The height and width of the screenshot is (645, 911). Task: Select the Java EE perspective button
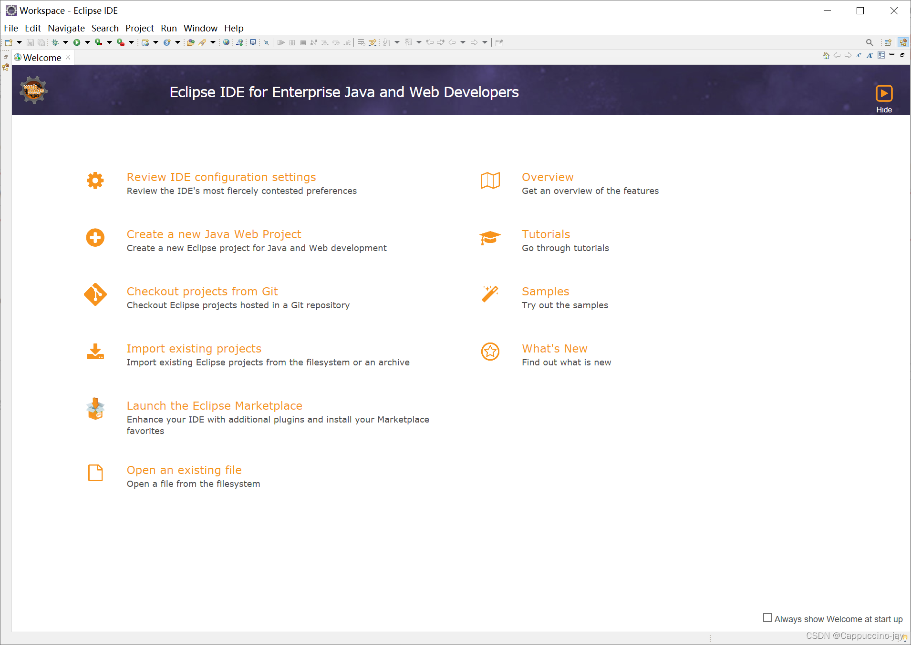point(903,42)
